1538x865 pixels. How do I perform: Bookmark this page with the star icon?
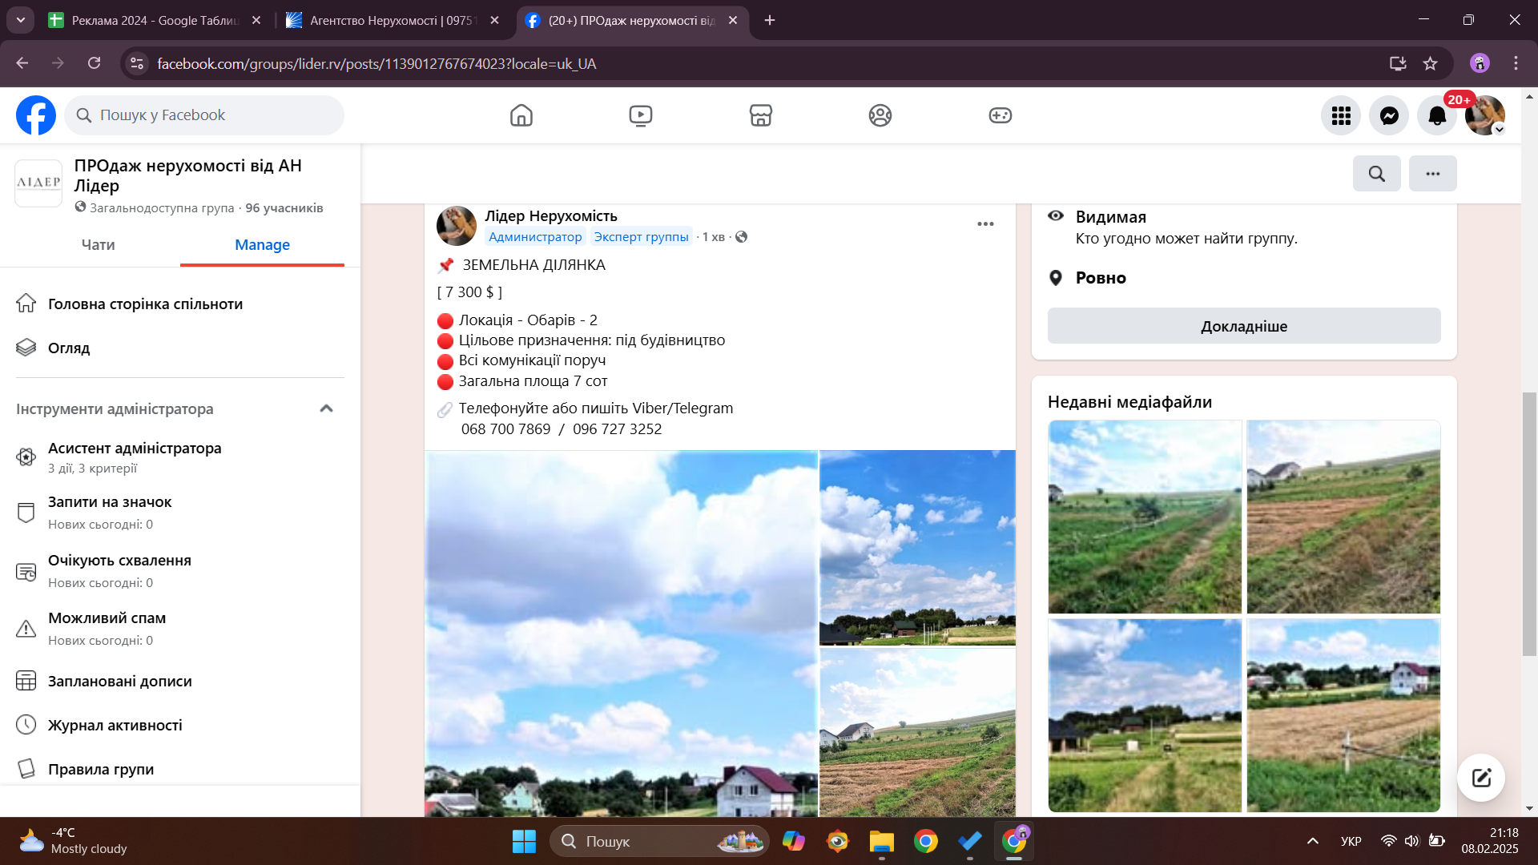[x=1431, y=63]
